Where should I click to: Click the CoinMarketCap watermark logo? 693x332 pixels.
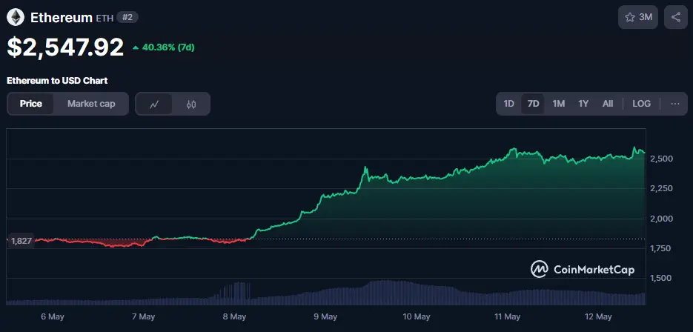coord(583,270)
